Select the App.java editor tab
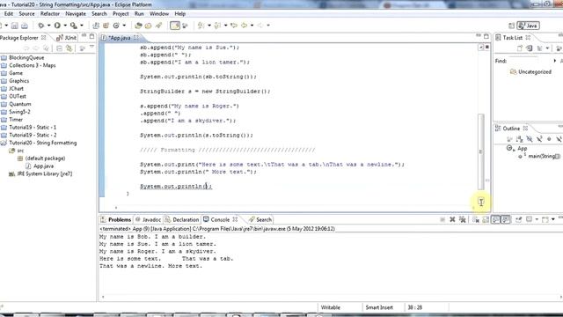Screen dimensions: 563x317 [120, 38]
